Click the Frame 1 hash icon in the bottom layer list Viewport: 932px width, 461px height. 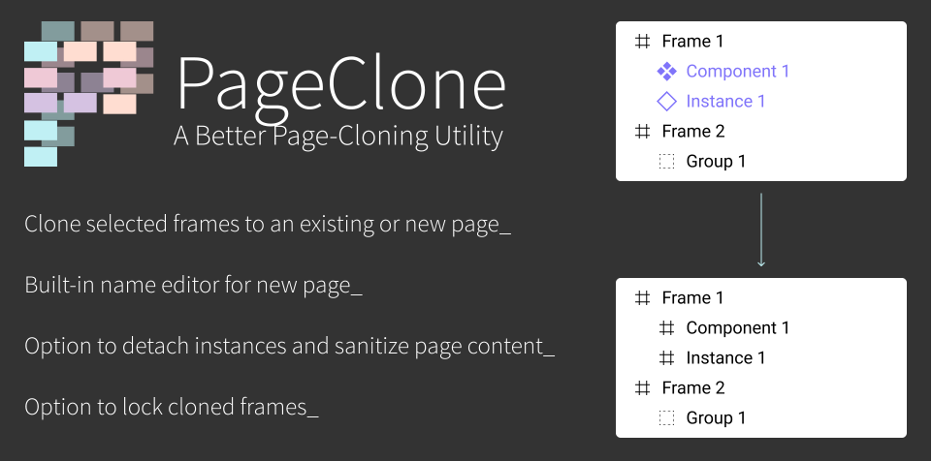point(643,297)
